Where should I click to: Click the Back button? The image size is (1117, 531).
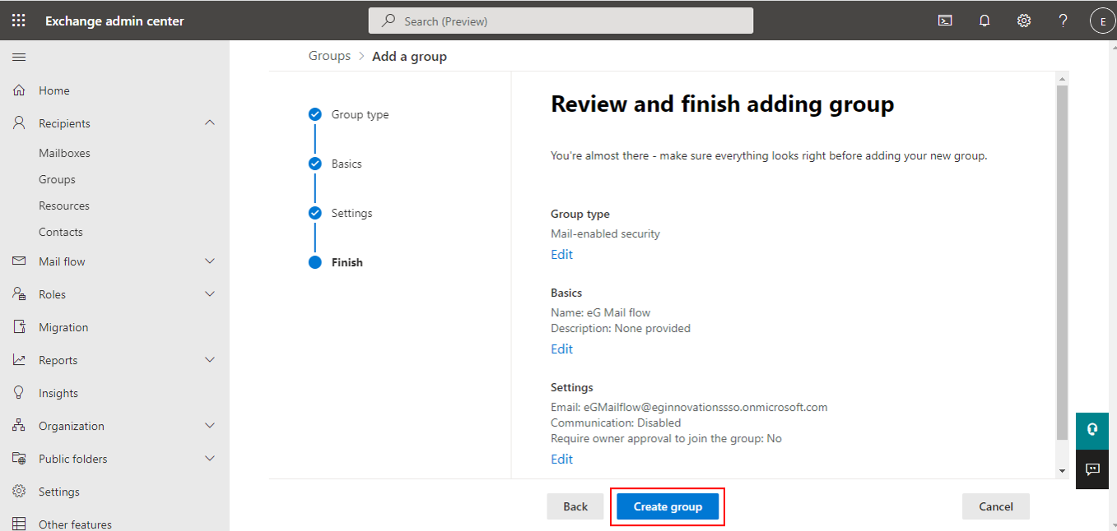[x=575, y=506]
